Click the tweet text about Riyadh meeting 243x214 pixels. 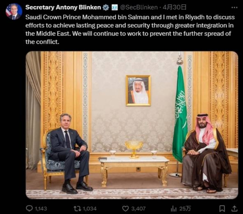tap(127, 29)
